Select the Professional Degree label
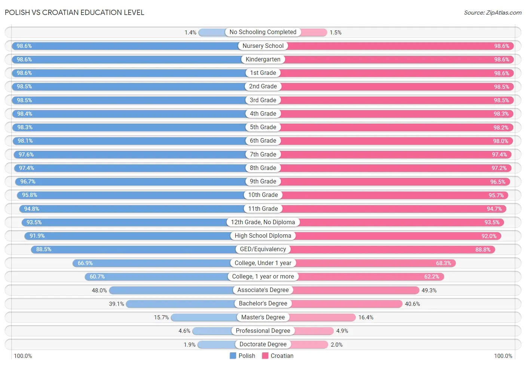This screenshot has height=365, width=526. (263, 331)
